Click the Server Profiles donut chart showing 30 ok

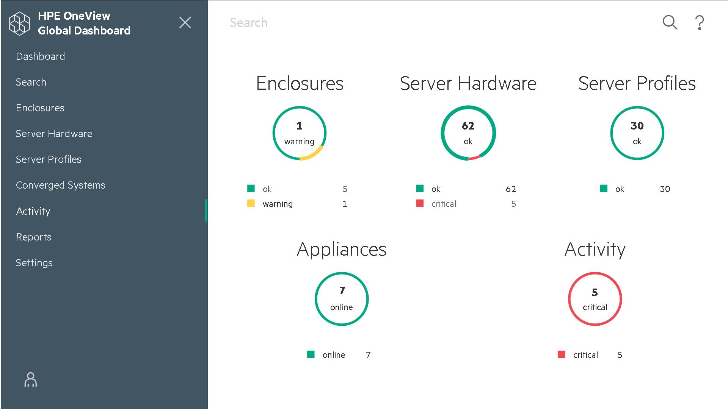coord(637,133)
